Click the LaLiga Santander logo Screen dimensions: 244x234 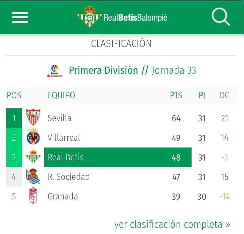[x=55, y=71]
